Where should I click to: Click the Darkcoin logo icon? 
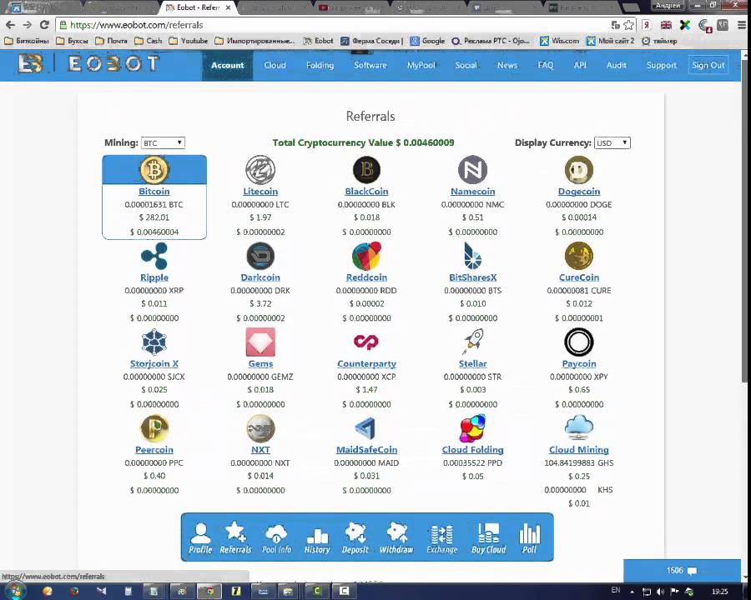coord(260,256)
